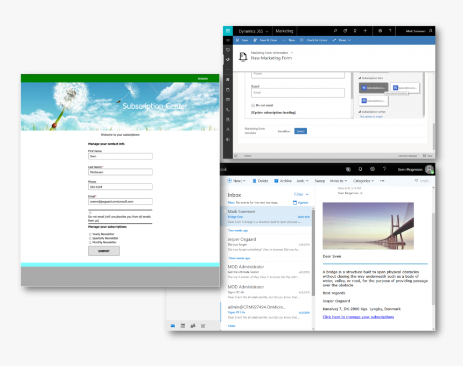Tick the checkbox on Mark Sorensen email
The image size is (463, 366).
point(225,212)
